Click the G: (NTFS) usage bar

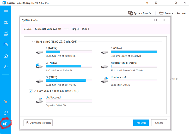point(69,81)
